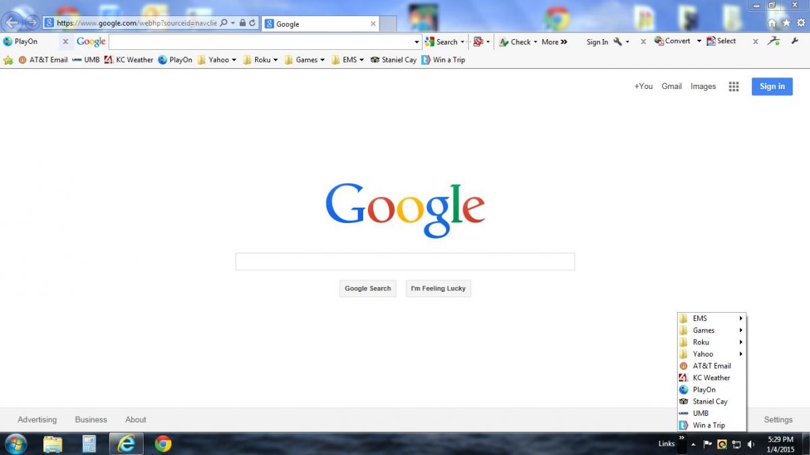The height and width of the screenshot is (455, 810).
Task: Open the popup blocker dropdown arrow
Action: pyautogui.click(x=488, y=42)
